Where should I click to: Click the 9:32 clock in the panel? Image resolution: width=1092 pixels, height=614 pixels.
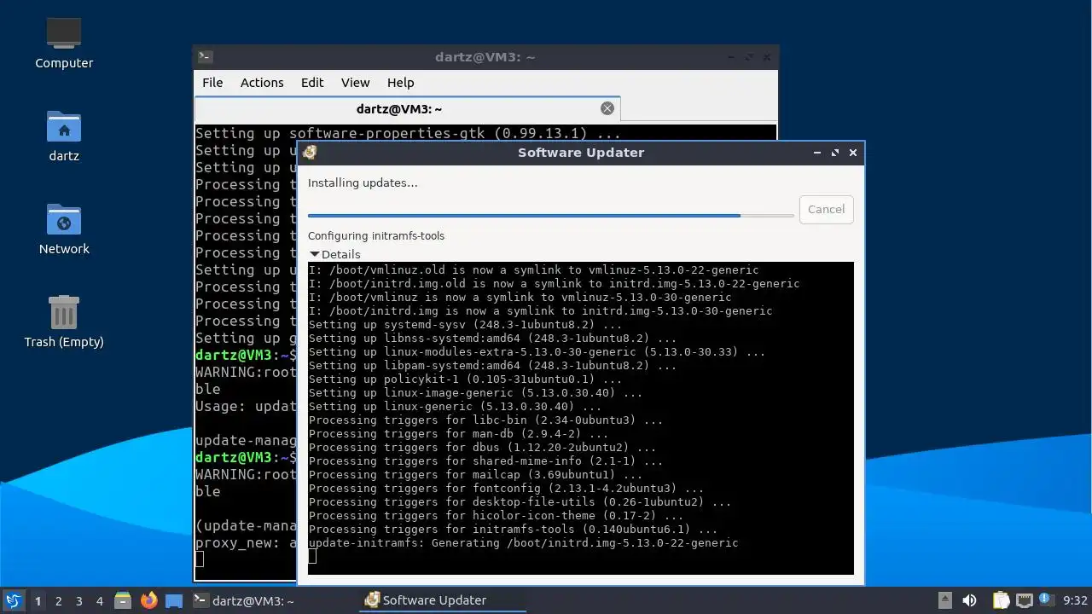(x=1075, y=600)
